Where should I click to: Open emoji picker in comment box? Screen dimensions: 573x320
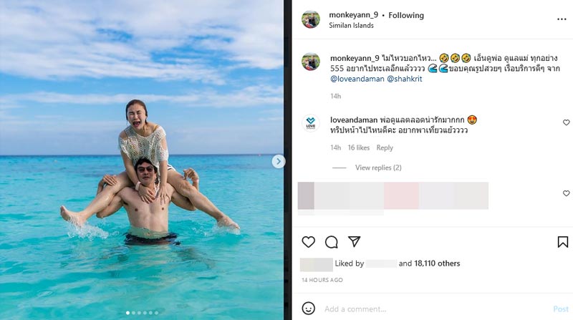point(309,309)
